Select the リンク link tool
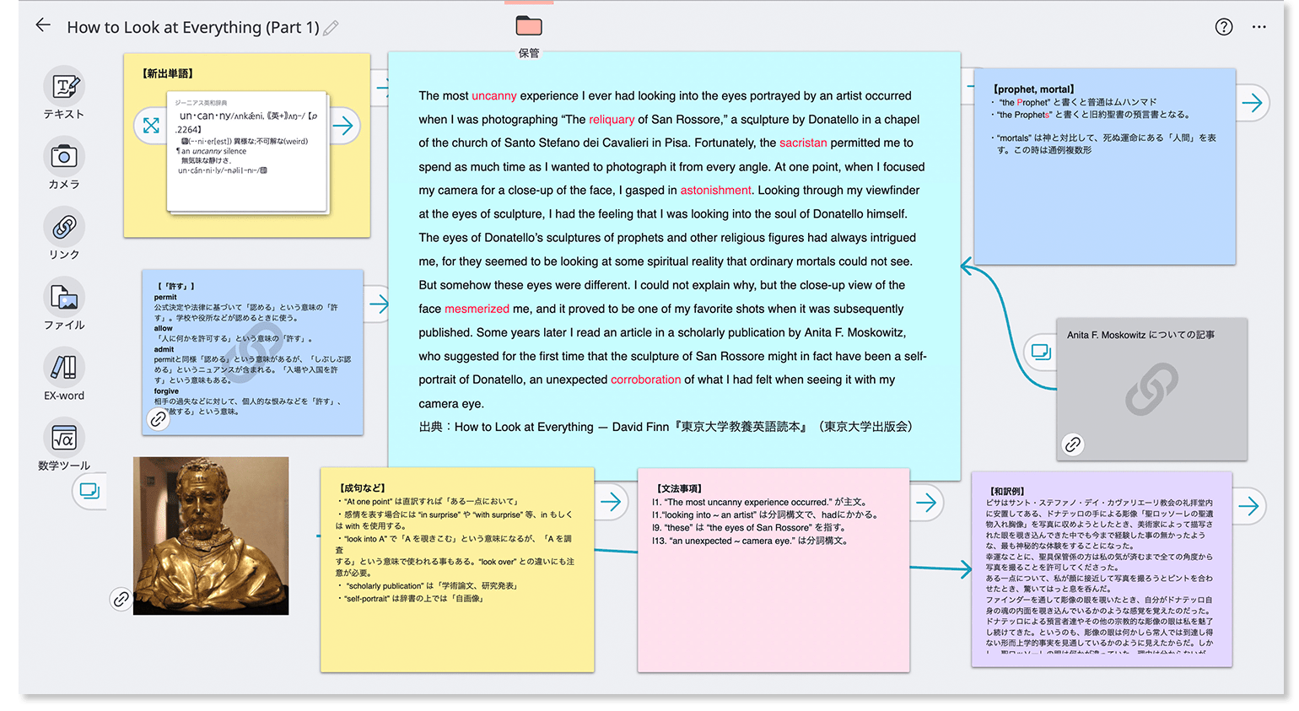 click(64, 234)
